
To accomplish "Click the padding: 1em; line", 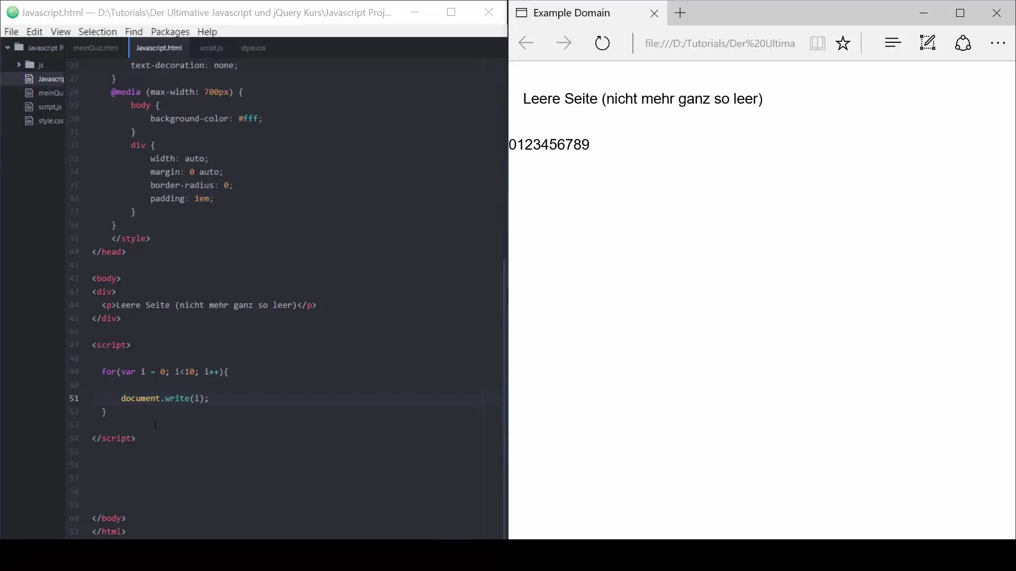I will [182, 199].
